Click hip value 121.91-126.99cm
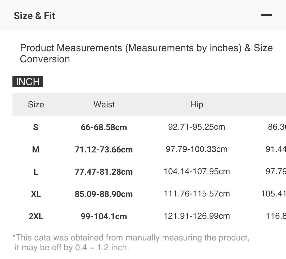The height and width of the screenshot is (259, 286). [196, 216]
